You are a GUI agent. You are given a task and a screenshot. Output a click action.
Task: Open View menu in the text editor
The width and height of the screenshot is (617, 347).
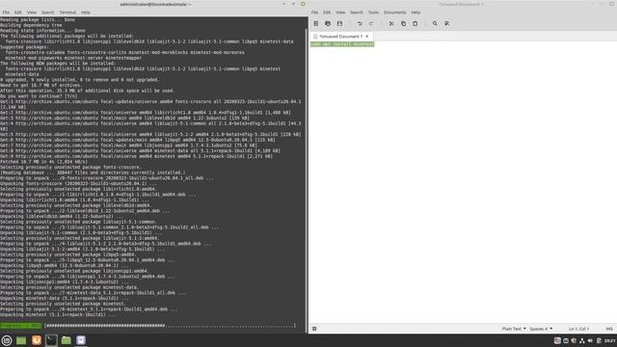(x=340, y=13)
